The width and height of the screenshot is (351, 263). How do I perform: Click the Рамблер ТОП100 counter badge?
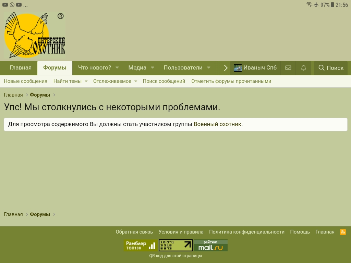141,245
